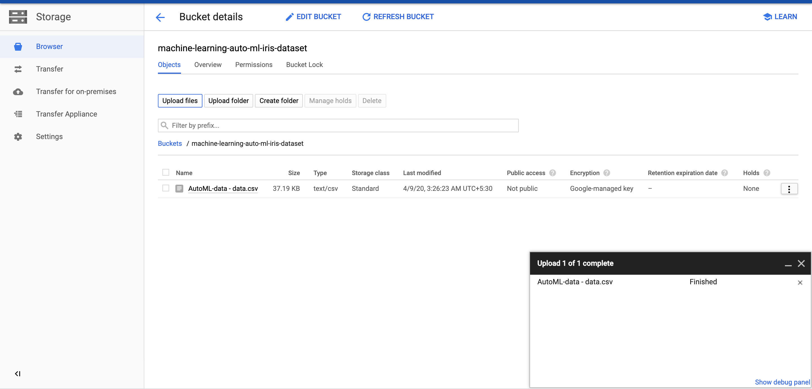
Task: Click the Transfer for on-premises cloud icon
Action: pyautogui.click(x=18, y=91)
